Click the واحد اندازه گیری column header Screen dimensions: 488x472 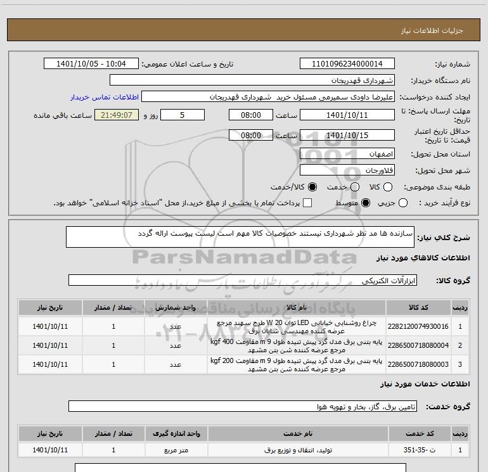176,433
